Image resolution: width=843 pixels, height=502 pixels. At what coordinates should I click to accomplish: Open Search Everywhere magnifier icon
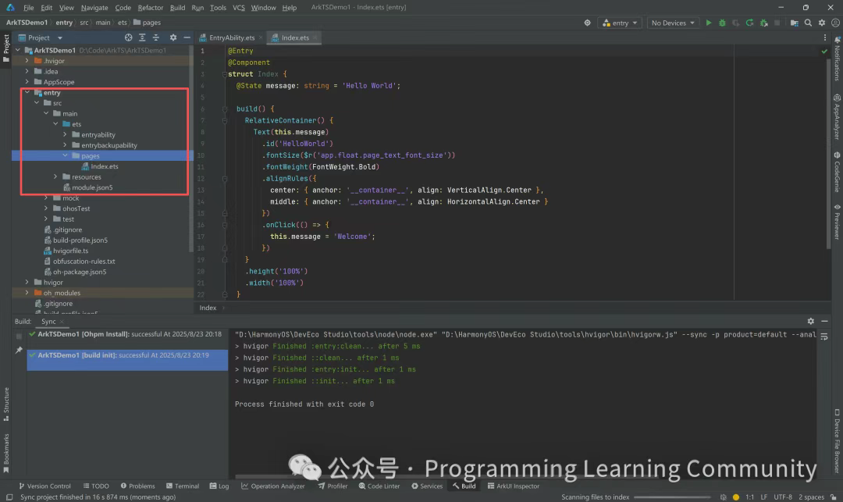coord(808,23)
